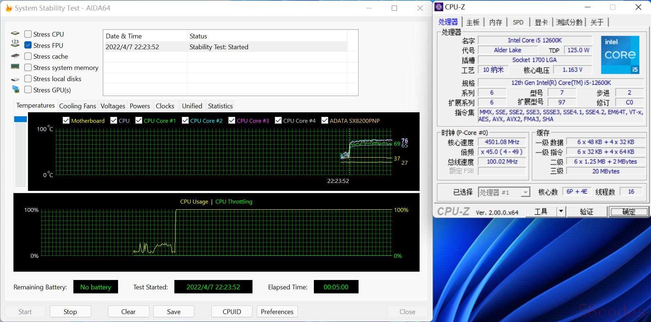Screen dimensions: 651x322
Task: Click the disk drive icon beside Stress local disks
Action: click(x=15, y=79)
